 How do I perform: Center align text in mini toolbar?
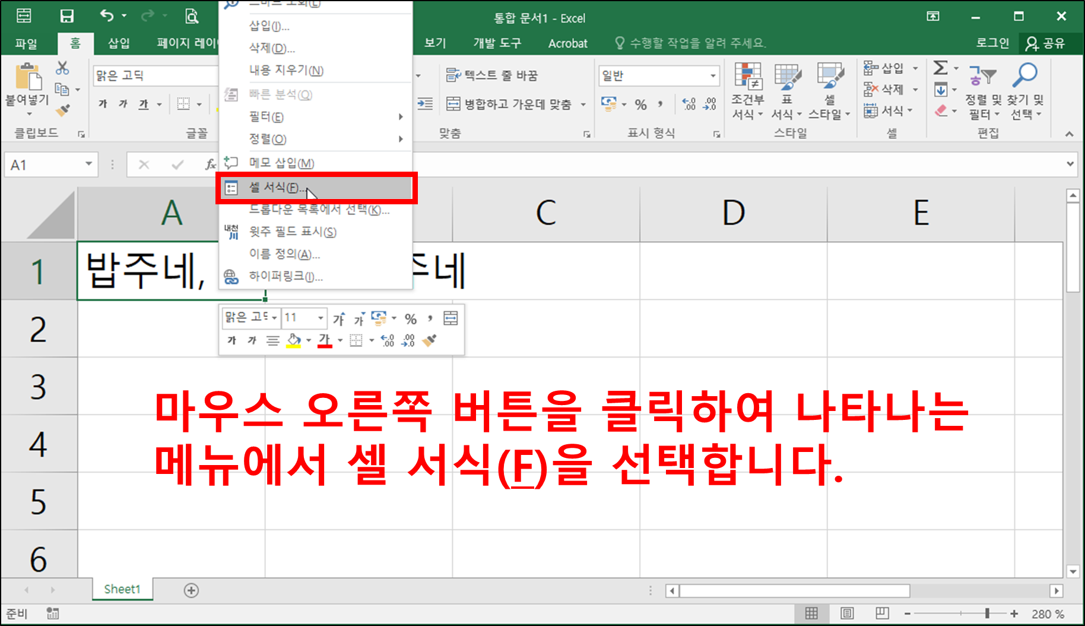click(x=272, y=340)
